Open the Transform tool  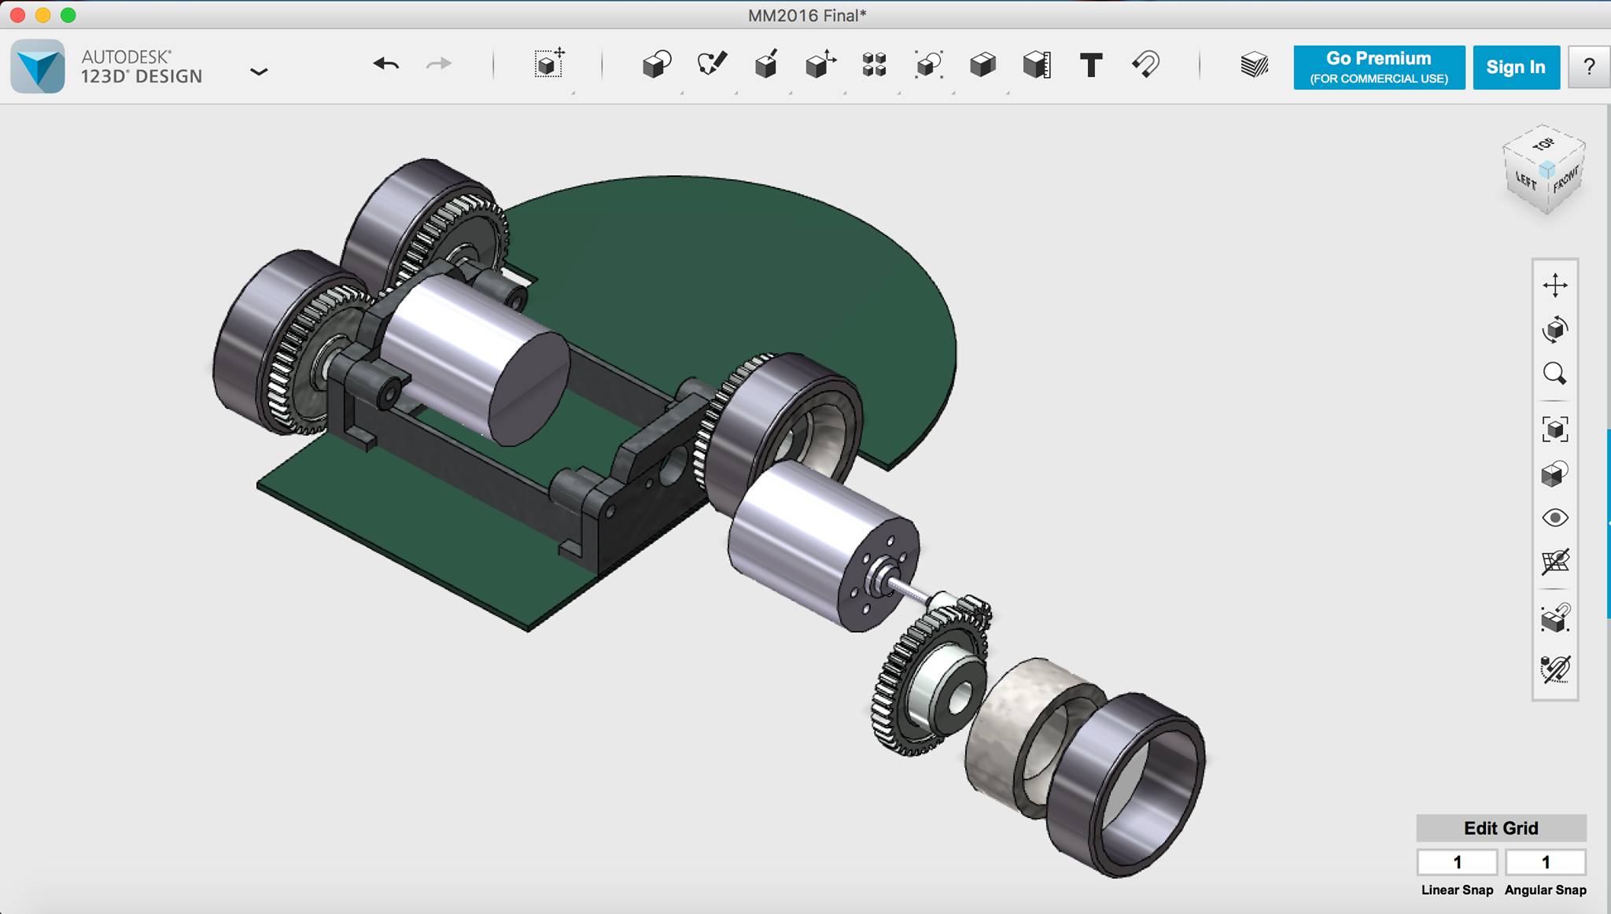pos(549,64)
